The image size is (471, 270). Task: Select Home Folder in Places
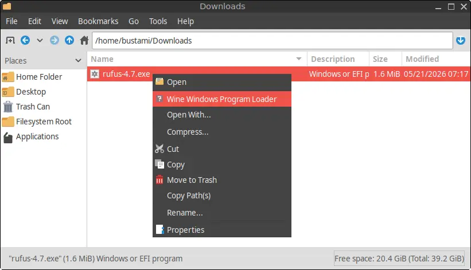click(x=39, y=77)
